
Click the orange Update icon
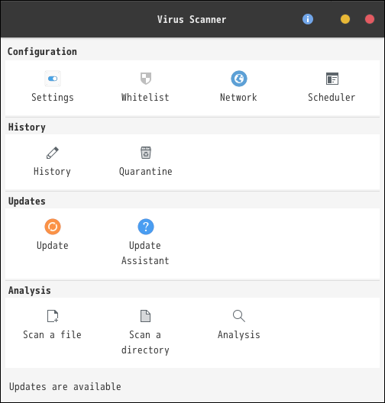(x=53, y=227)
